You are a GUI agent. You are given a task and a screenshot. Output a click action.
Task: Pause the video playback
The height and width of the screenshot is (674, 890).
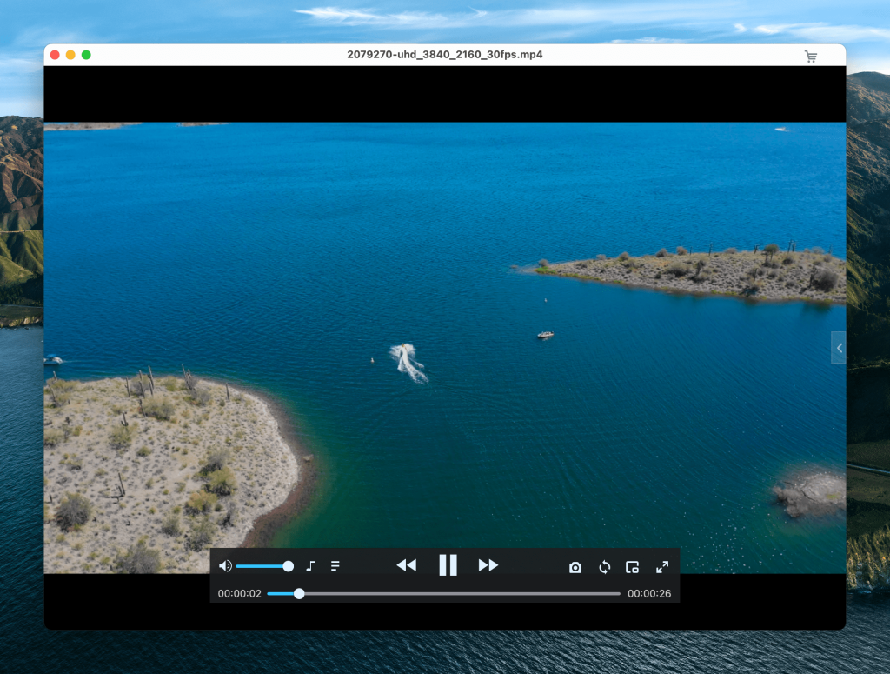coord(448,565)
